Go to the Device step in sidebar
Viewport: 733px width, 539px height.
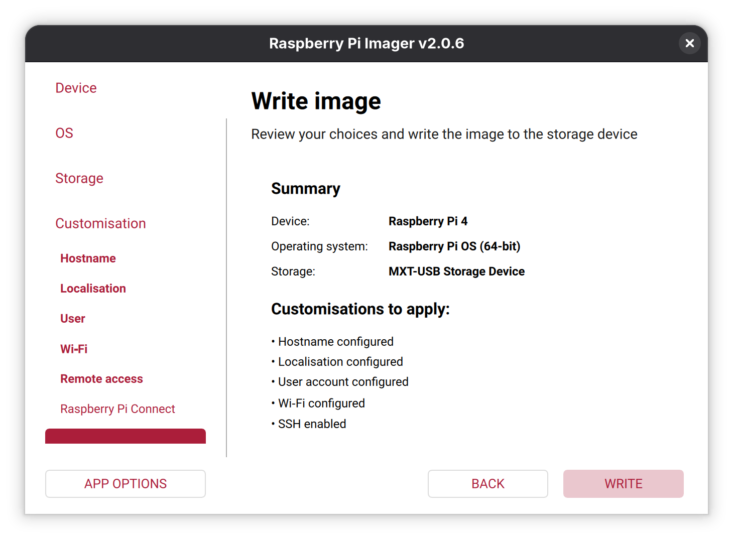(x=76, y=88)
